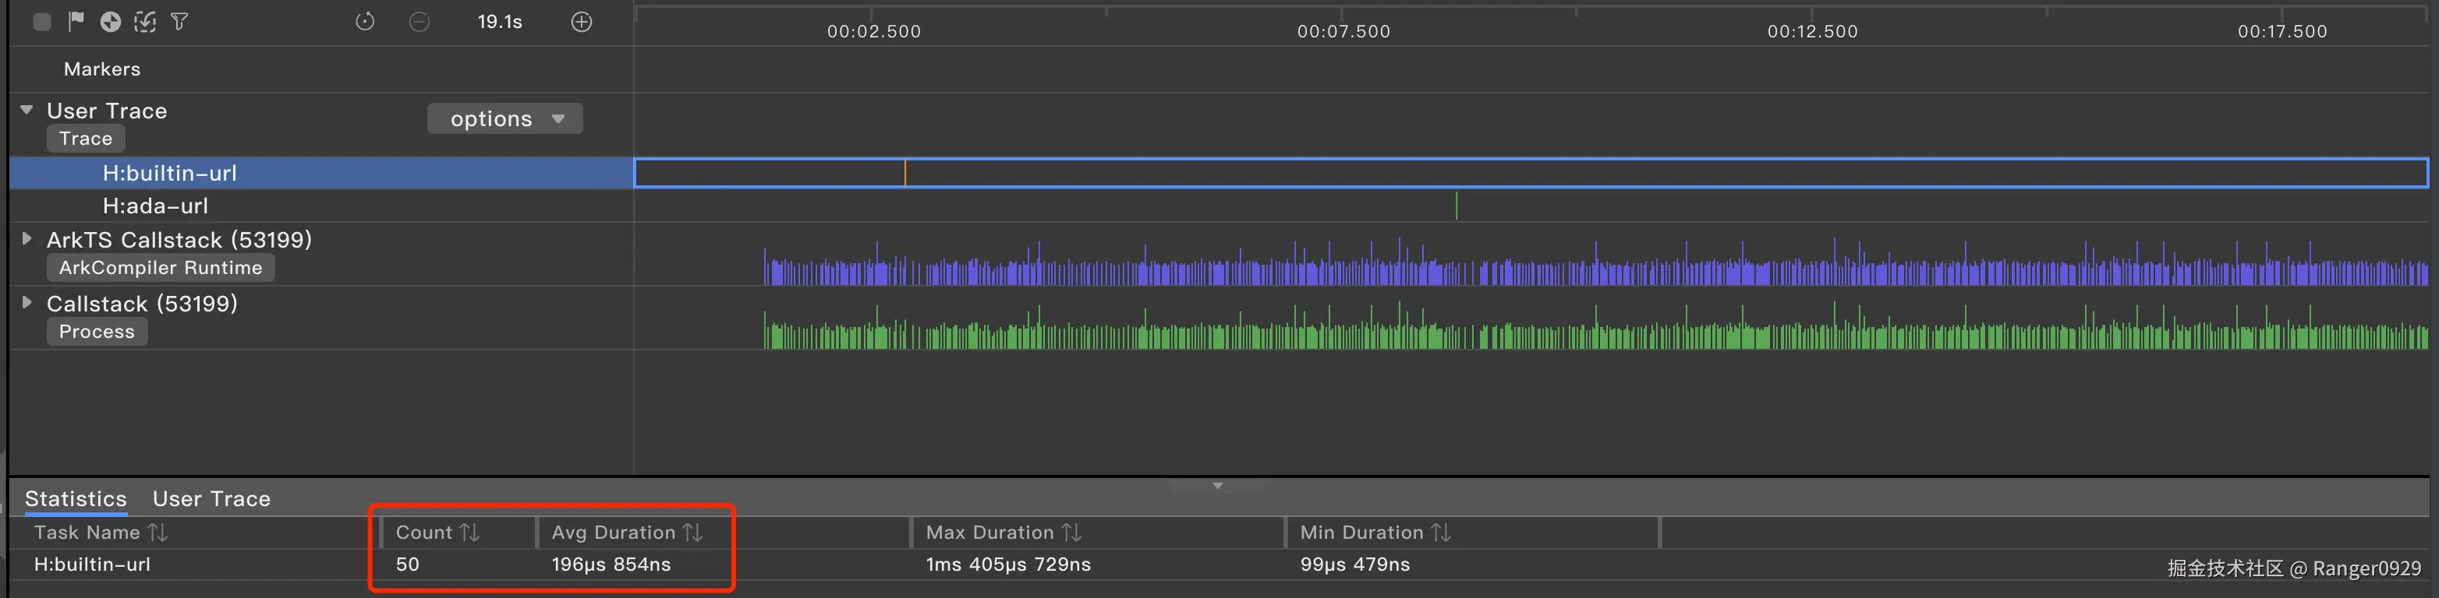
Task: Switch to the Statistics tab
Action: coord(76,498)
